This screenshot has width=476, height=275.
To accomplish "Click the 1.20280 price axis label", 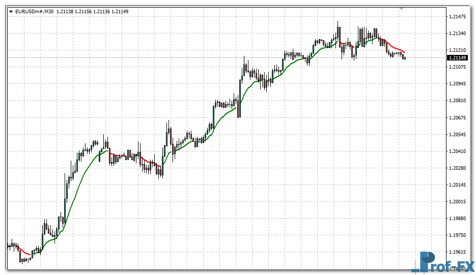I will click(x=458, y=168).
